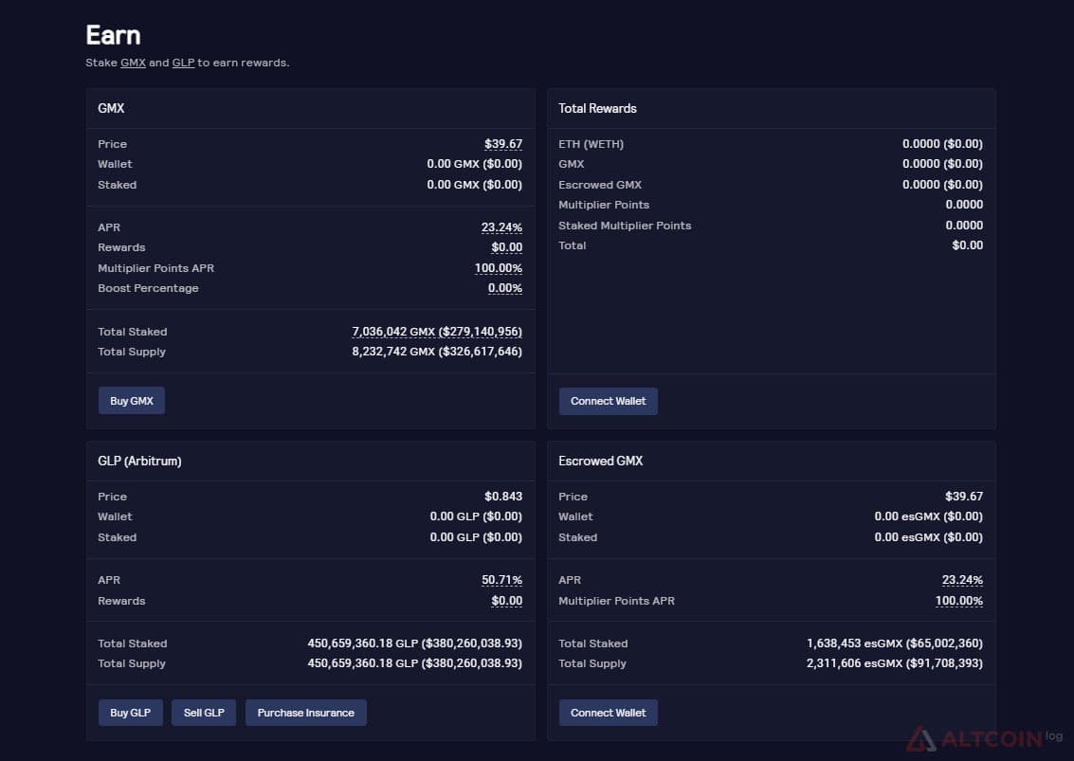Click the GMX card Wallet value 0.00 GMX
Viewport: 1074px width, 761px height.
[474, 164]
